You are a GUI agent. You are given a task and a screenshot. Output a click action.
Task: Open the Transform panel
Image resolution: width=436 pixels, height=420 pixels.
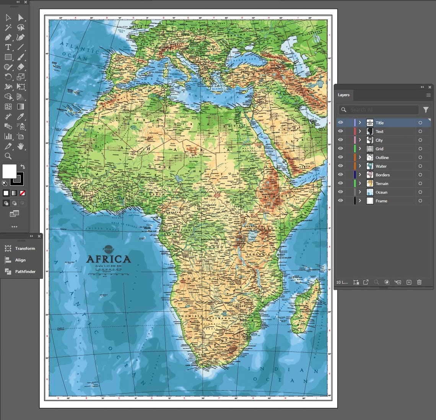pyautogui.click(x=20, y=248)
